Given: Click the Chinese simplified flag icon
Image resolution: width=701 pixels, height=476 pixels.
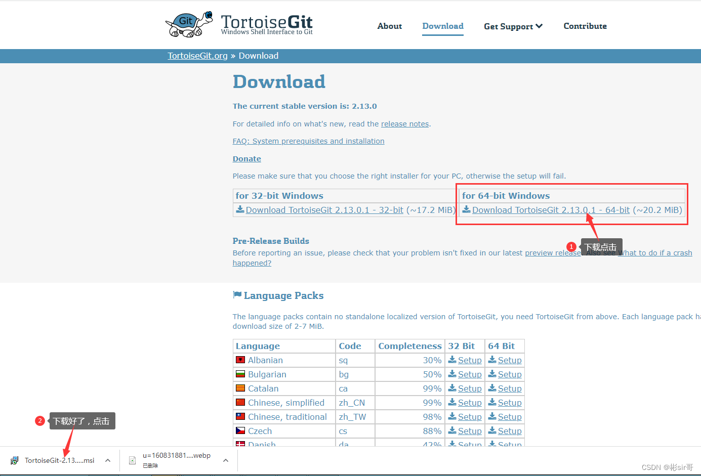Looking at the screenshot, I should click(x=240, y=402).
